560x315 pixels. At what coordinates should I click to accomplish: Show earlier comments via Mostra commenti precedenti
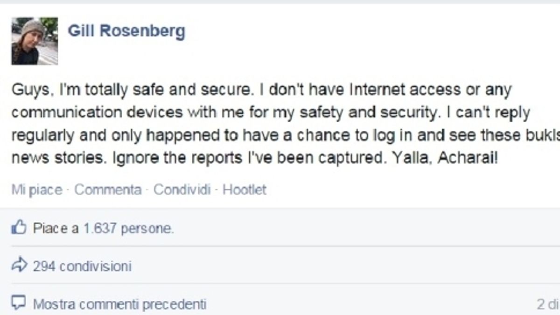pyautogui.click(x=119, y=304)
